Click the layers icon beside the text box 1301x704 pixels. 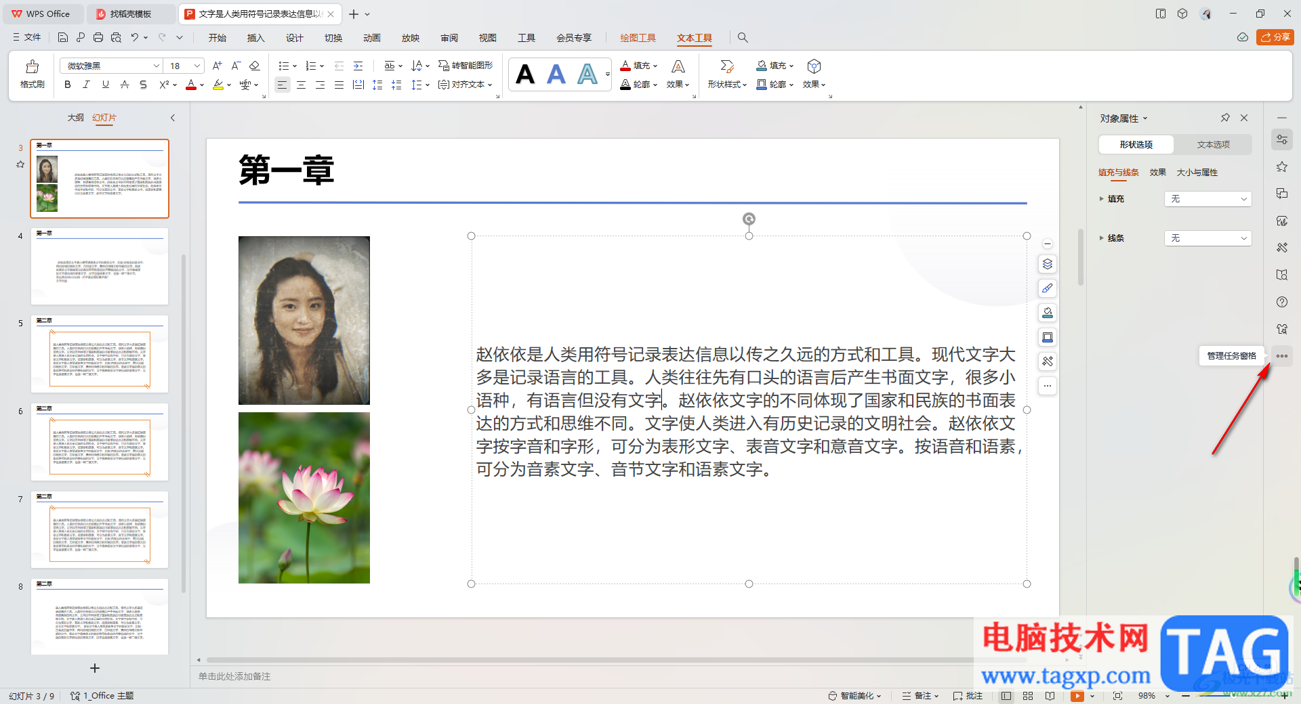pyautogui.click(x=1048, y=264)
